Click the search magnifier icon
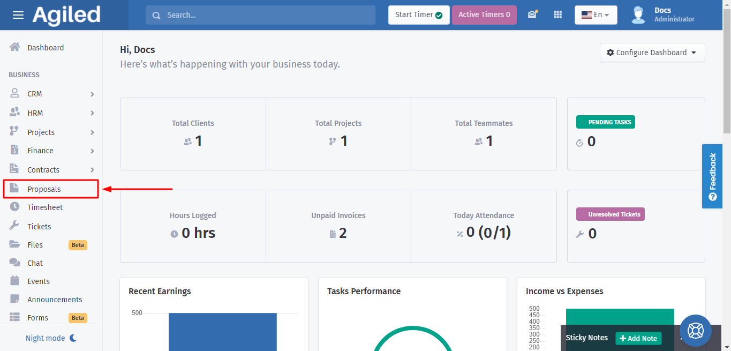 (x=156, y=16)
